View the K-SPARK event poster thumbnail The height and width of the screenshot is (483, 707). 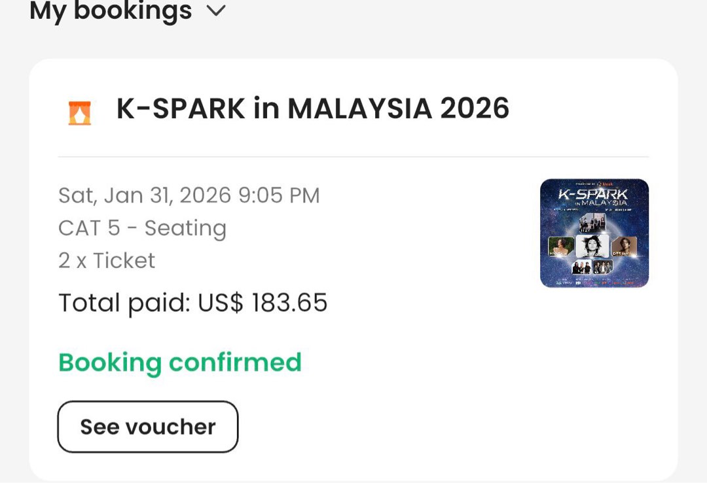tap(593, 232)
